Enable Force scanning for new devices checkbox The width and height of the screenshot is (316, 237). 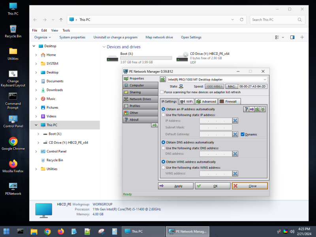tap(162, 92)
